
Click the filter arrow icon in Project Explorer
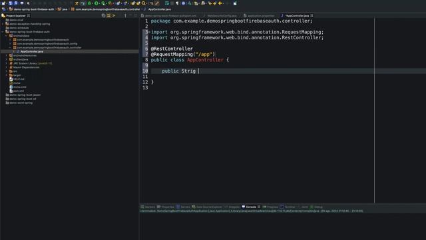114,16
